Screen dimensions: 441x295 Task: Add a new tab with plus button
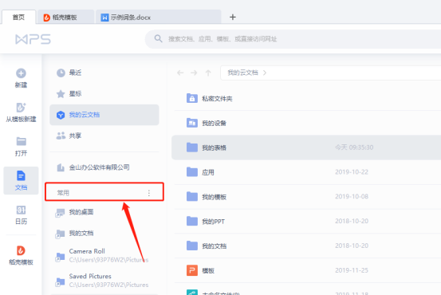pos(233,18)
